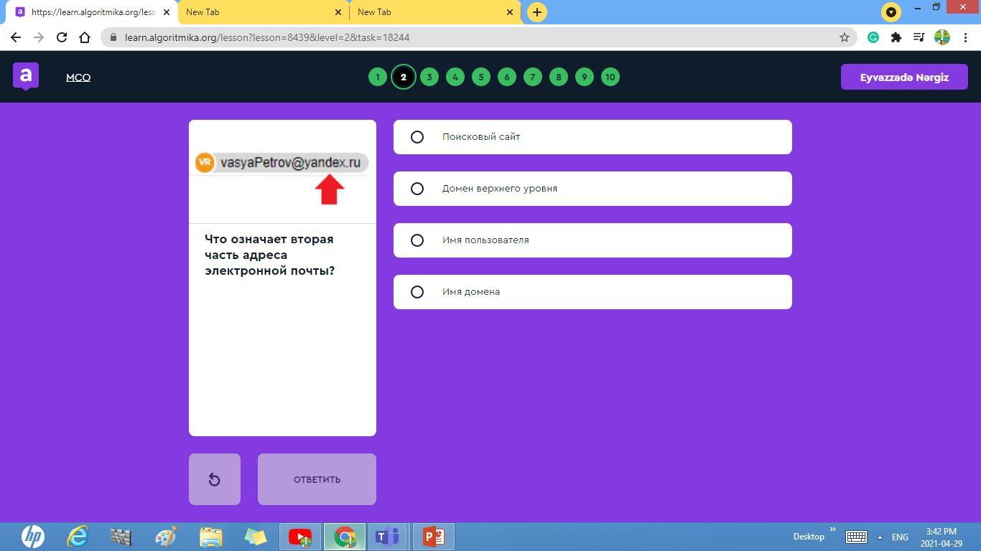This screenshot has width=981, height=551.
Task: Expand the system tray hidden icons arrow
Action: tap(880, 537)
